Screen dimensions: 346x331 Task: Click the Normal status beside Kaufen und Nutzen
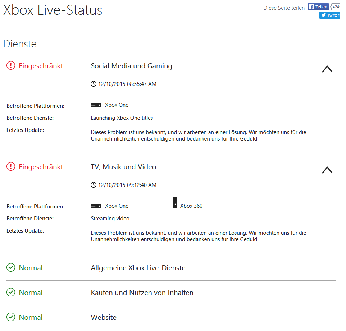pos(31,293)
